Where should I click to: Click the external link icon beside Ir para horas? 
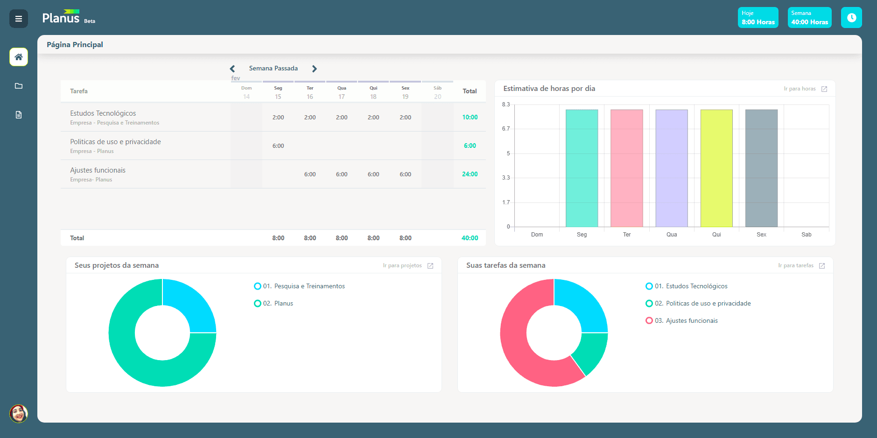(x=824, y=89)
